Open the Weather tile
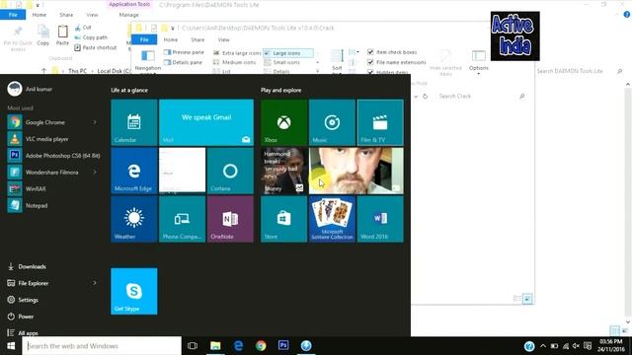 click(x=134, y=219)
